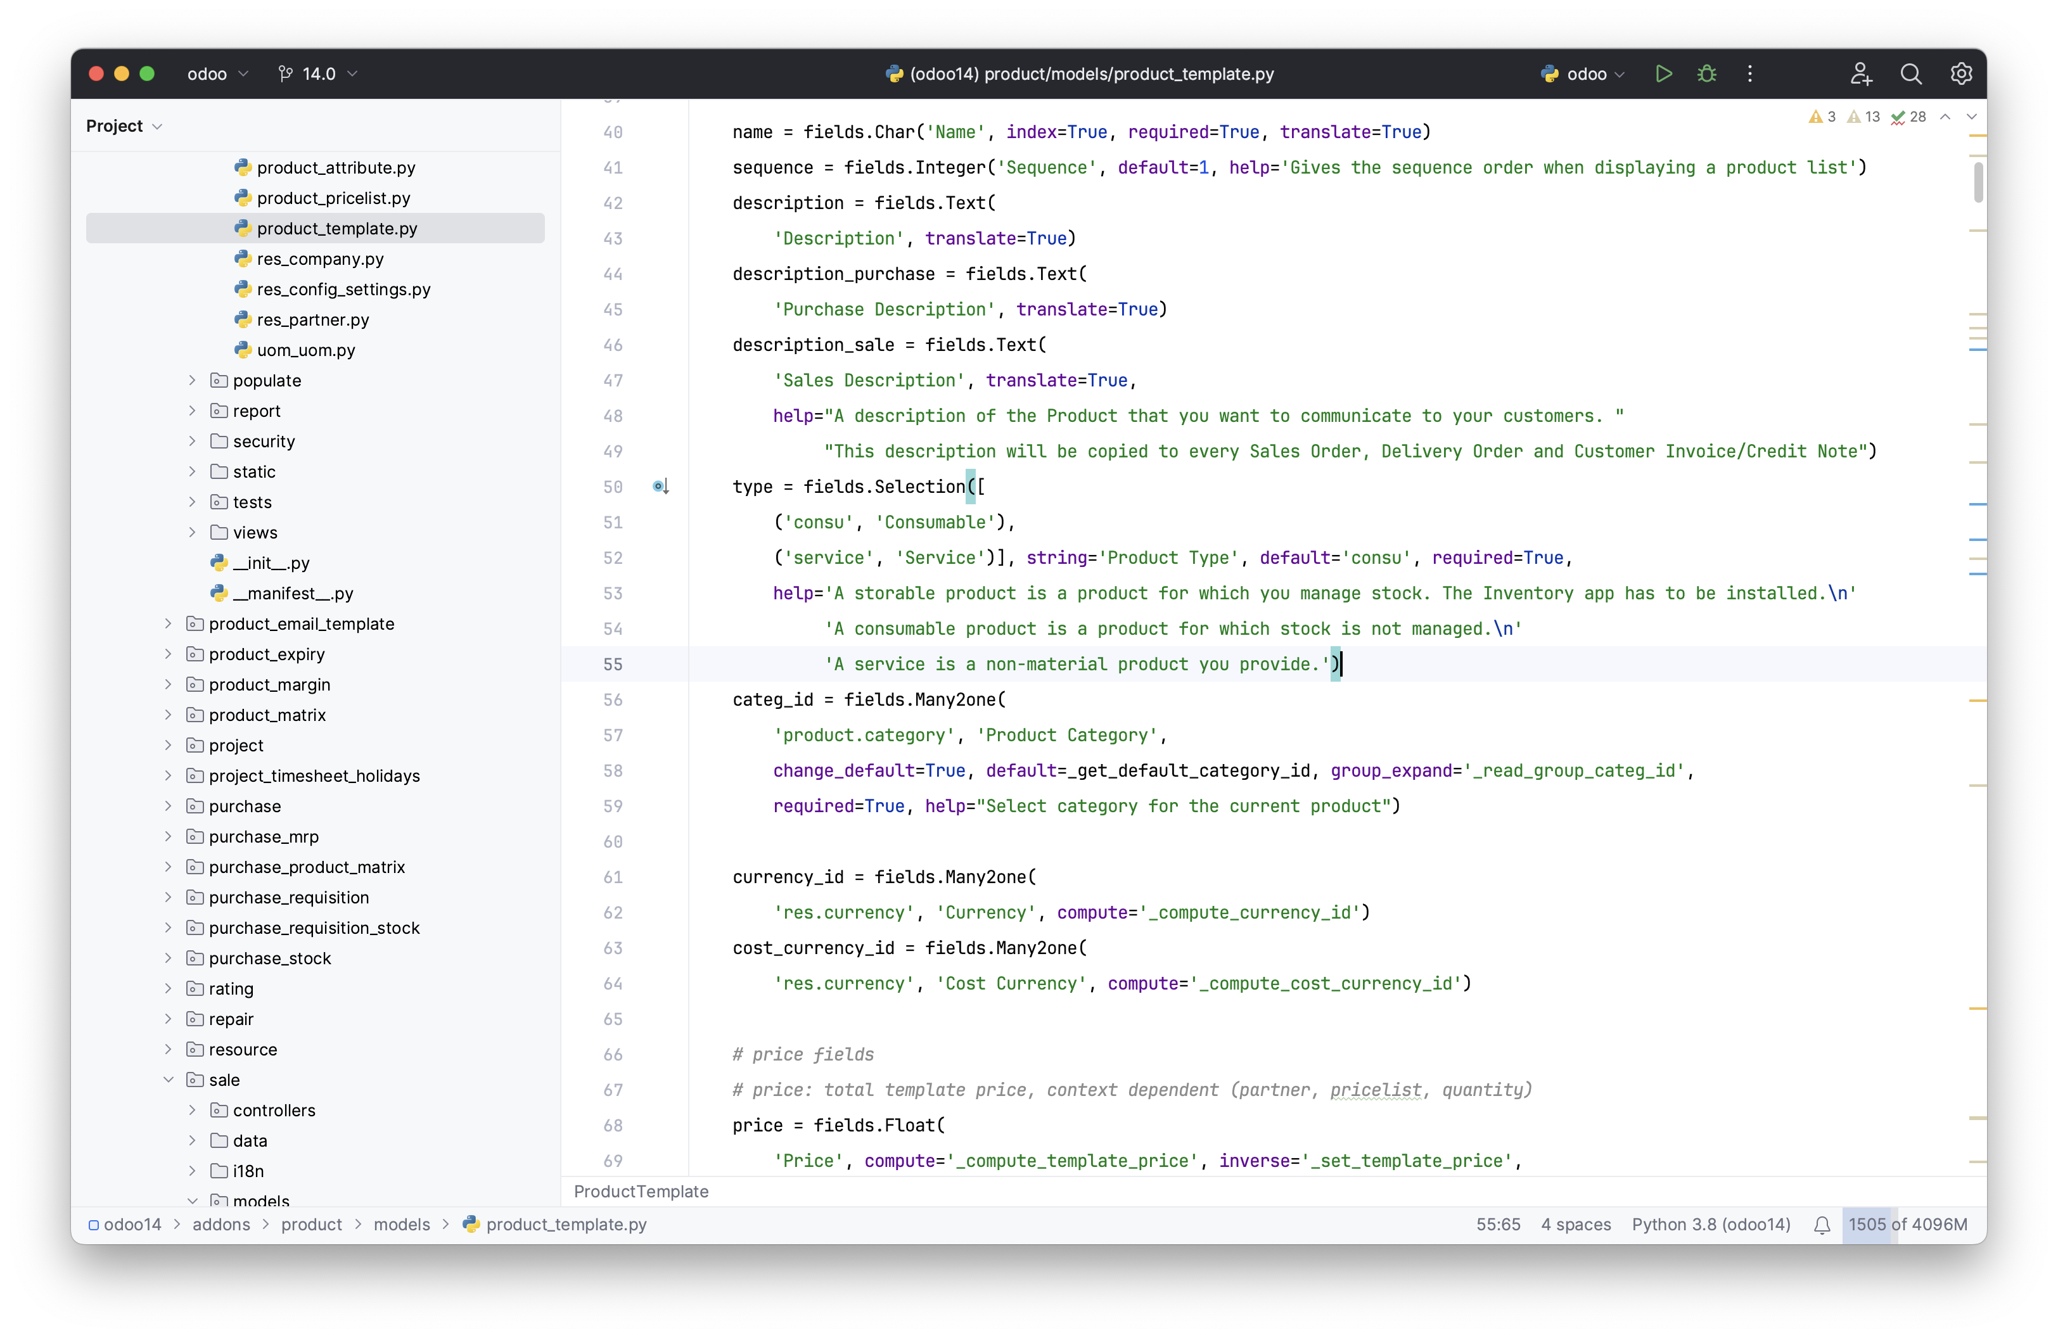Select product_pricelist.py in the tree

coord(333,198)
